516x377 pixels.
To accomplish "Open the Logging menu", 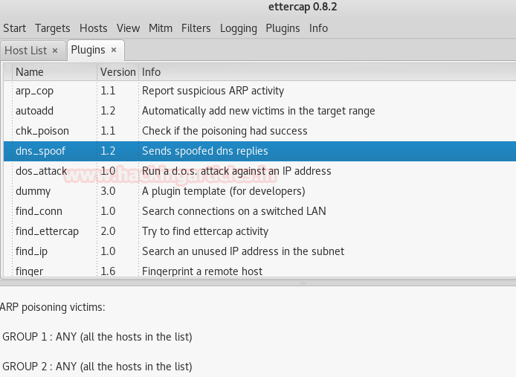I will click(x=238, y=28).
